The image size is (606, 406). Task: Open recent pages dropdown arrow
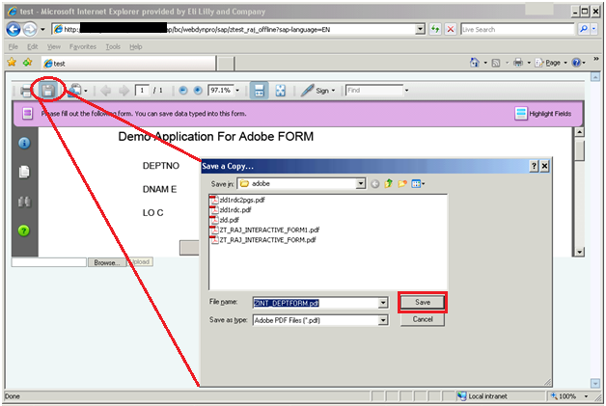(42, 29)
